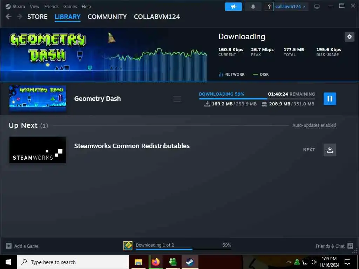Click the Geometry Dash download thumbnail
This screenshot has height=269, width=359.
(x=38, y=98)
